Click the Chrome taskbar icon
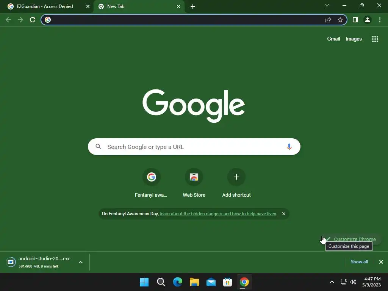Screen dimensions: 388x291 (x=244, y=282)
